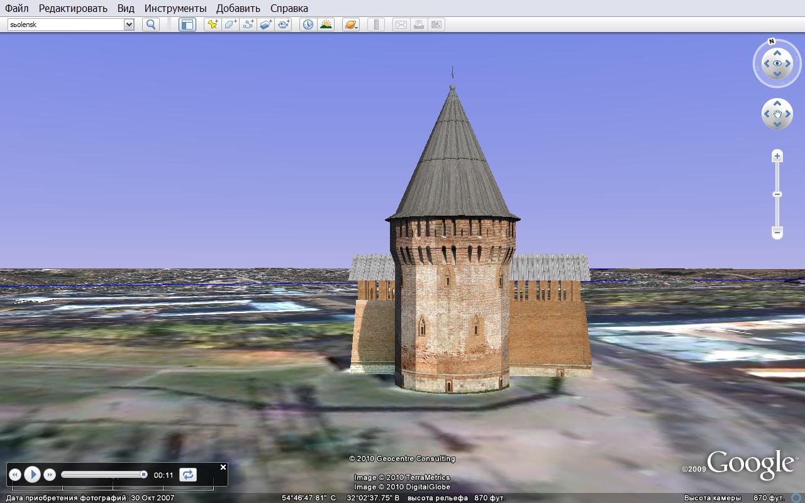805x503 pixels.
Task: Click the latitude 54°46'47.81" coordinate text
Action: click(x=309, y=498)
